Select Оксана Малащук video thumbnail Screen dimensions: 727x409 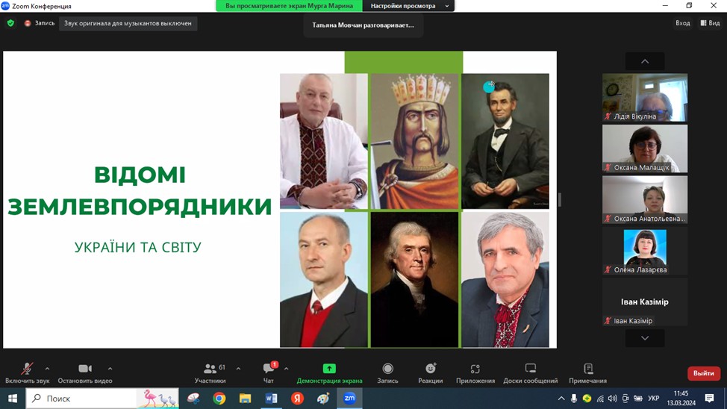click(644, 149)
